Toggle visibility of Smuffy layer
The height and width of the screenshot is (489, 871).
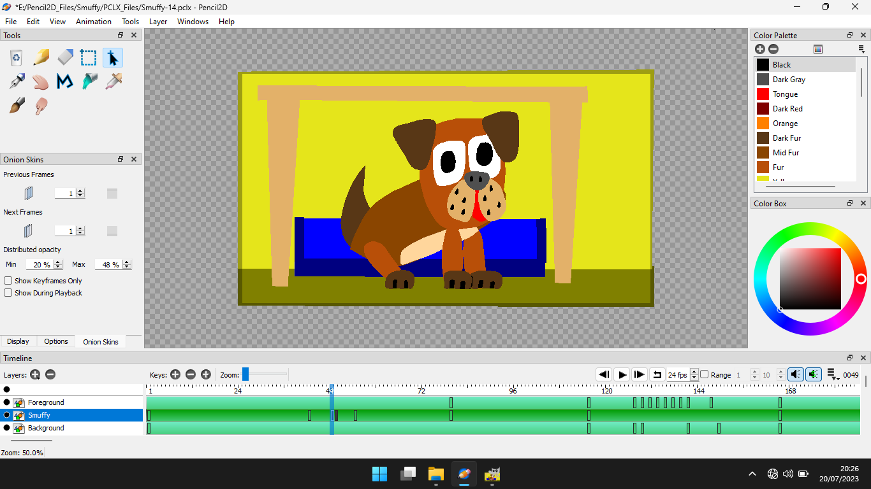pos(7,415)
